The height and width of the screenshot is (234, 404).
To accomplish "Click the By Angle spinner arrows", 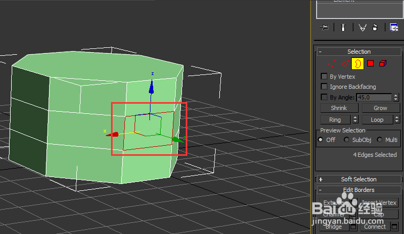I will tap(396, 97).
